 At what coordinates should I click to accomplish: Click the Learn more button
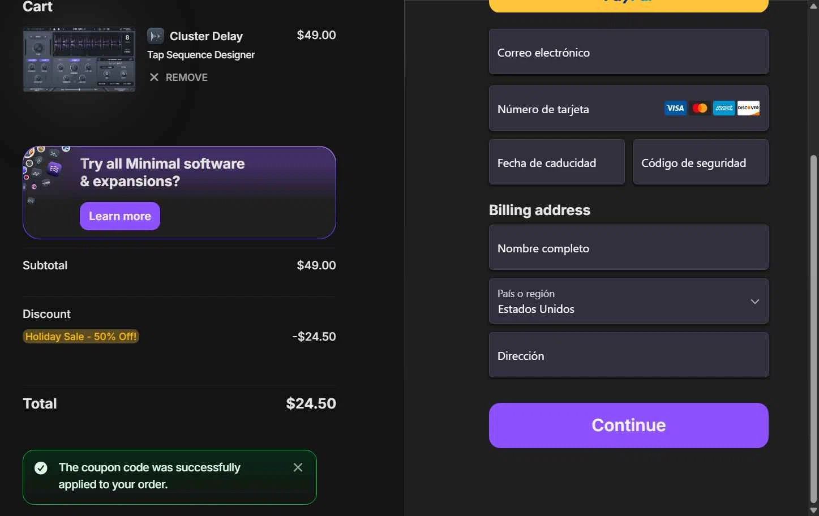click(x=120, y=216)
